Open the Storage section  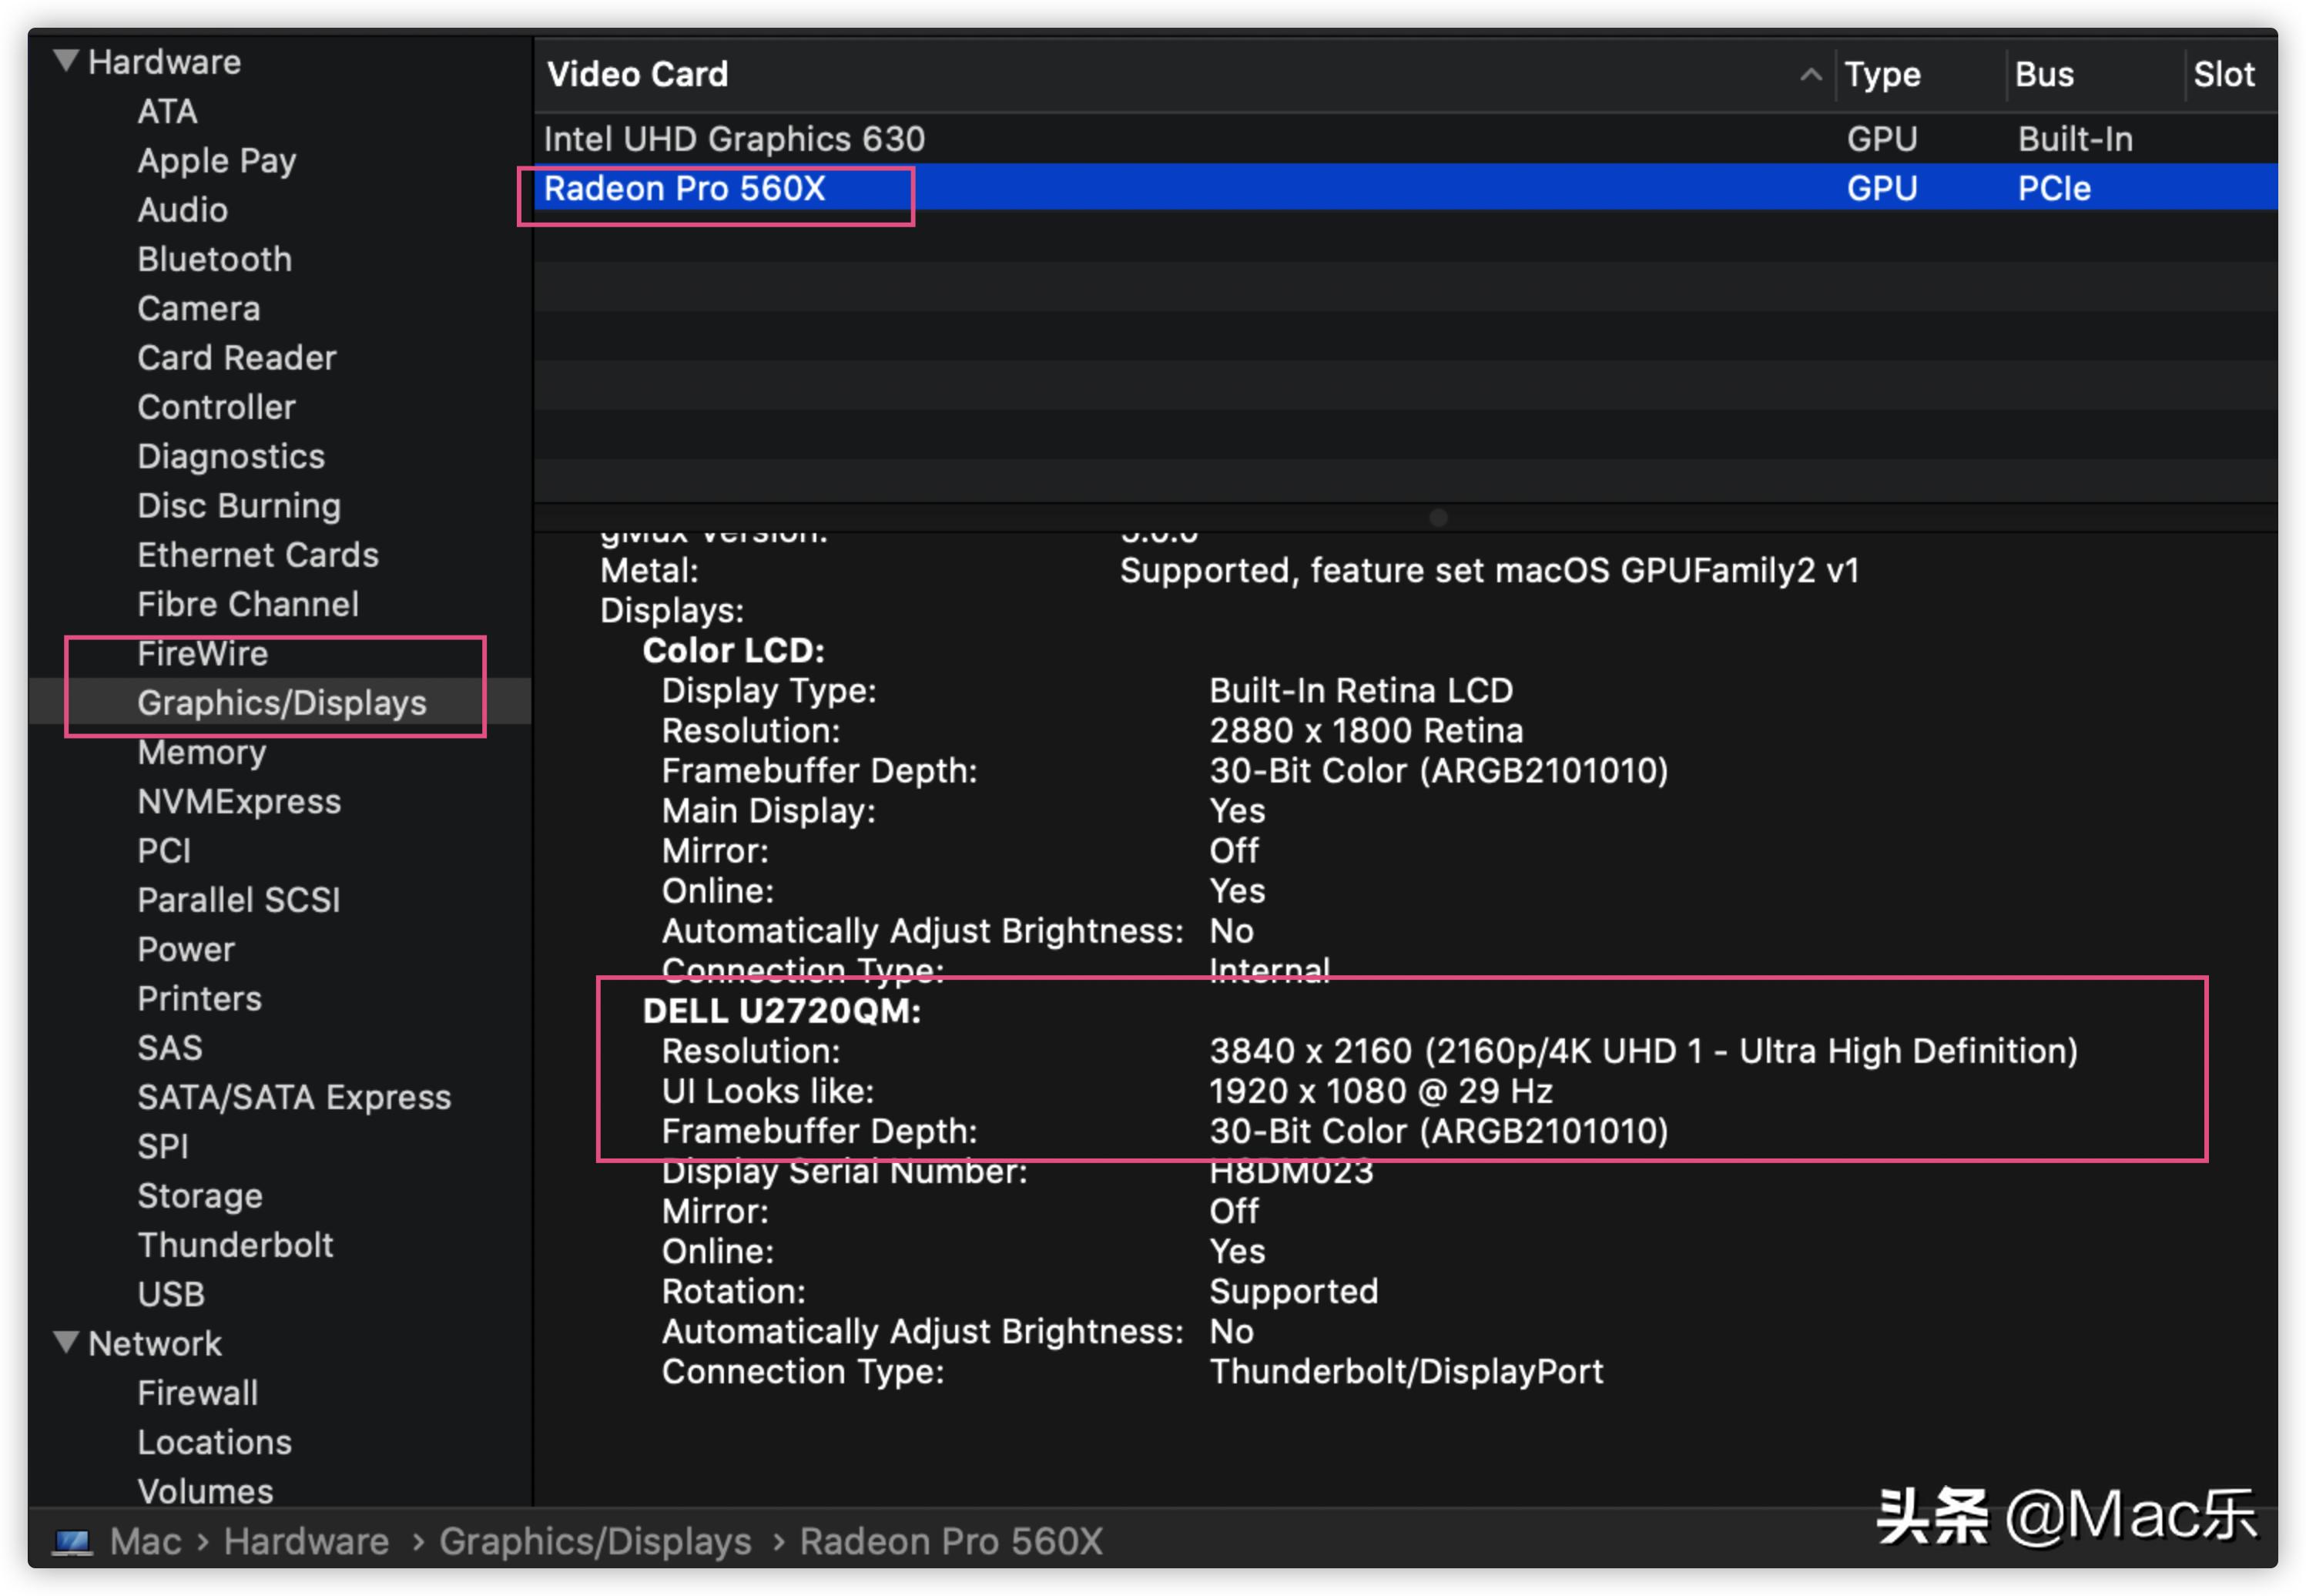[x=200, y=1195]
